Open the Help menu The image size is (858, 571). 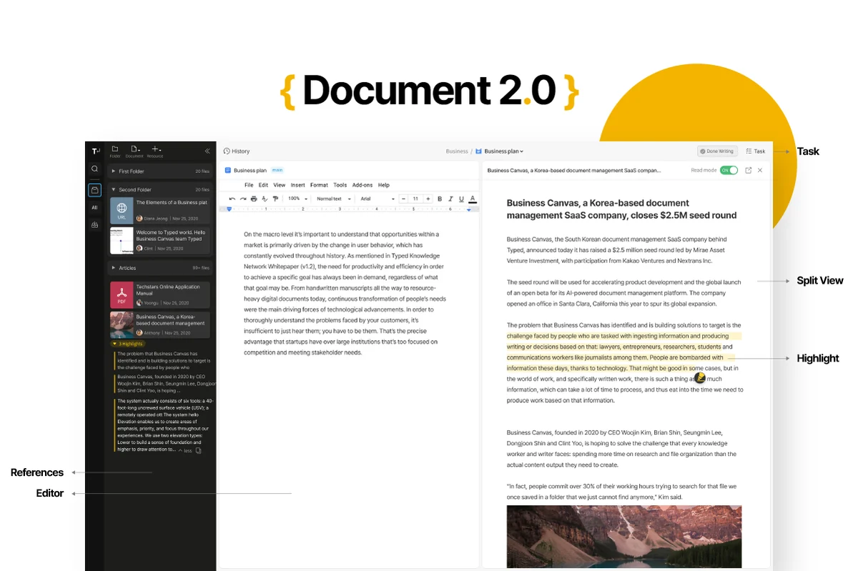click(x=384, y=185)
